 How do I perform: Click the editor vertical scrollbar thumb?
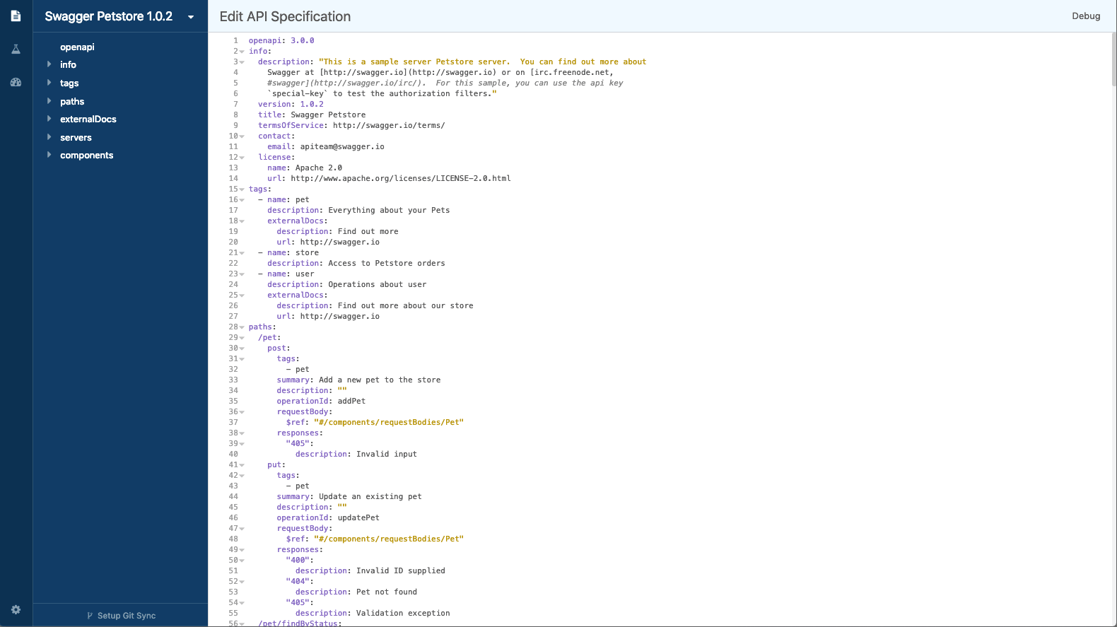[x=1113, y=59]
